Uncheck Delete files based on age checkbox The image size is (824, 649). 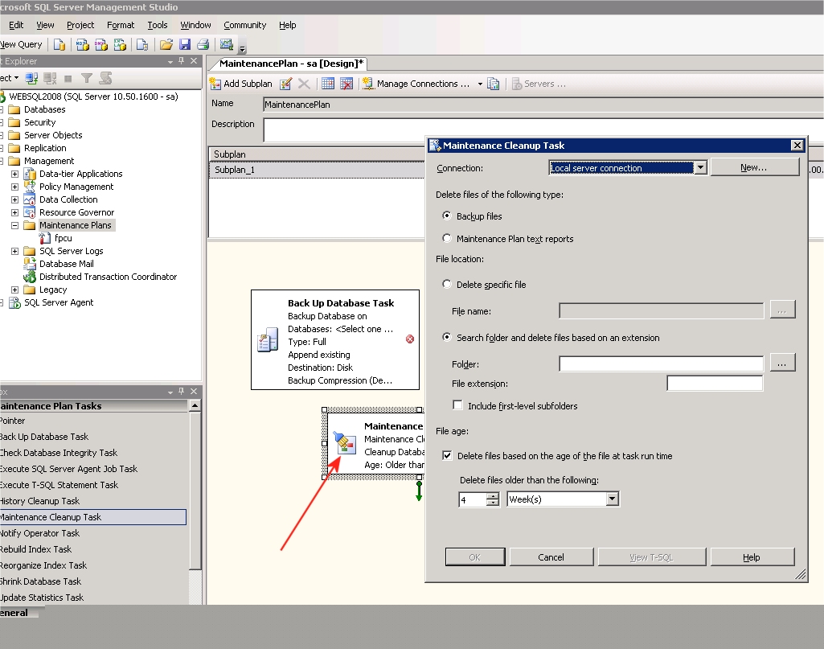coord(447,456)
